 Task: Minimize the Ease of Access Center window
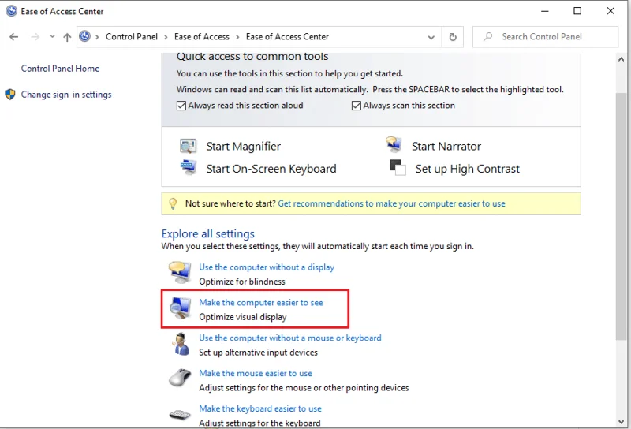coord(544,11)
